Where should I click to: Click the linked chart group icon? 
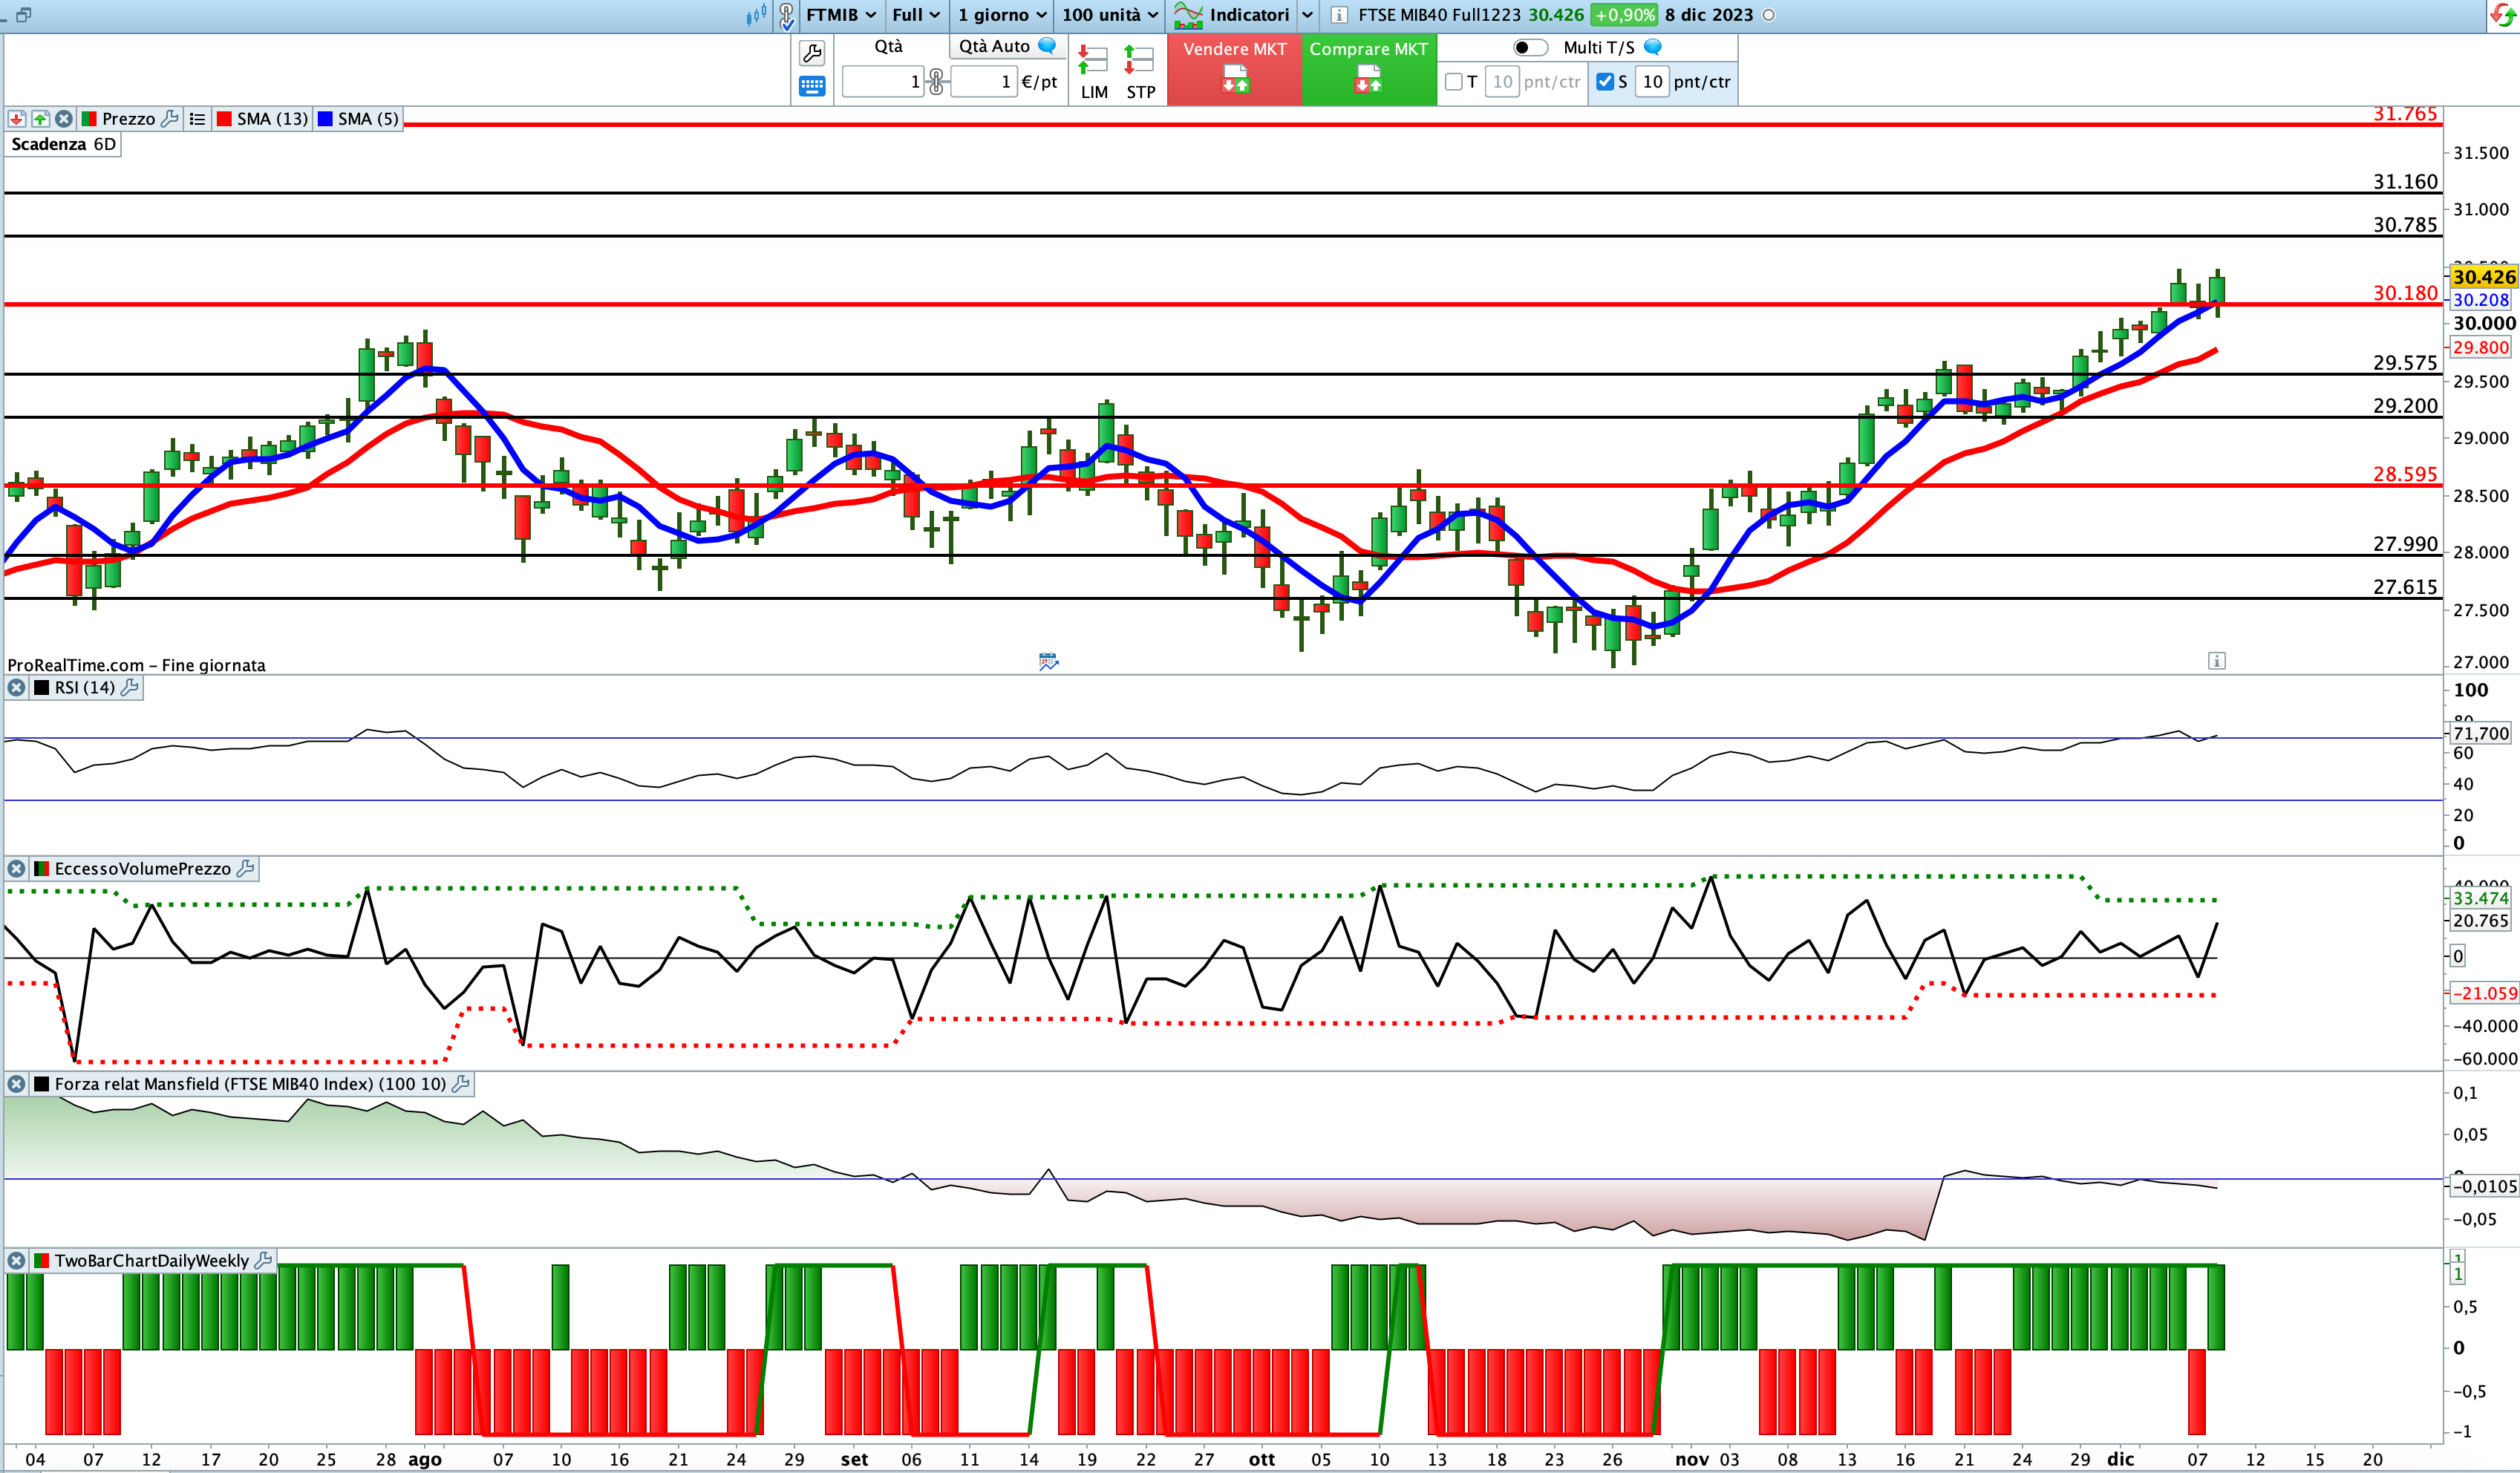787,16
